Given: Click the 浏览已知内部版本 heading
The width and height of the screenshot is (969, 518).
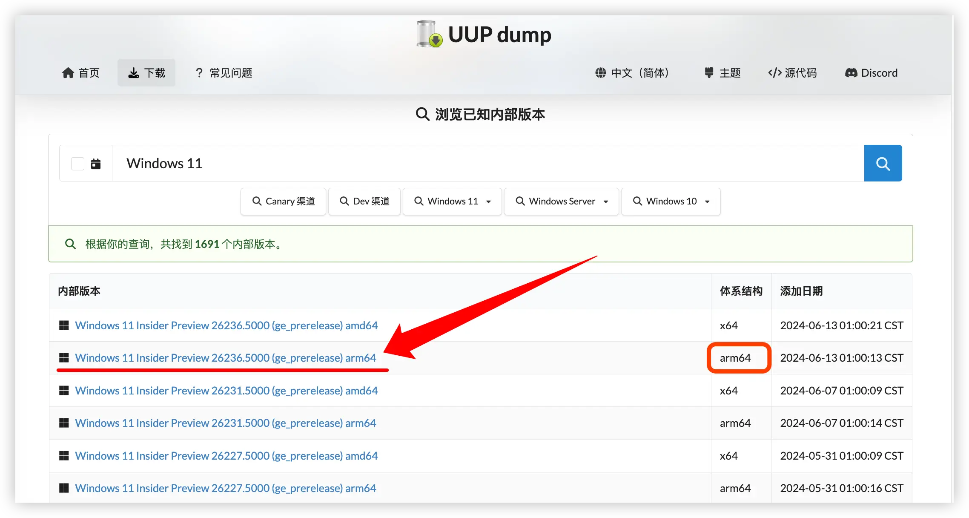Looking at the screenshot, I should click(490, 114).
